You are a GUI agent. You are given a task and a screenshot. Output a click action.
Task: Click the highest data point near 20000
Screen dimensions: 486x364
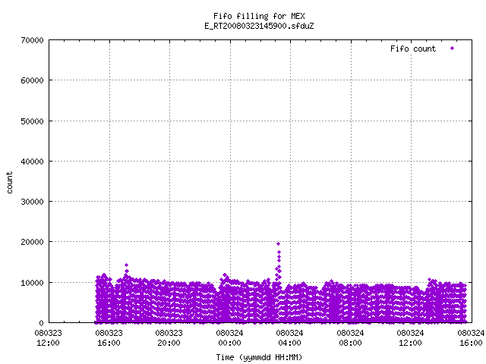279,244
